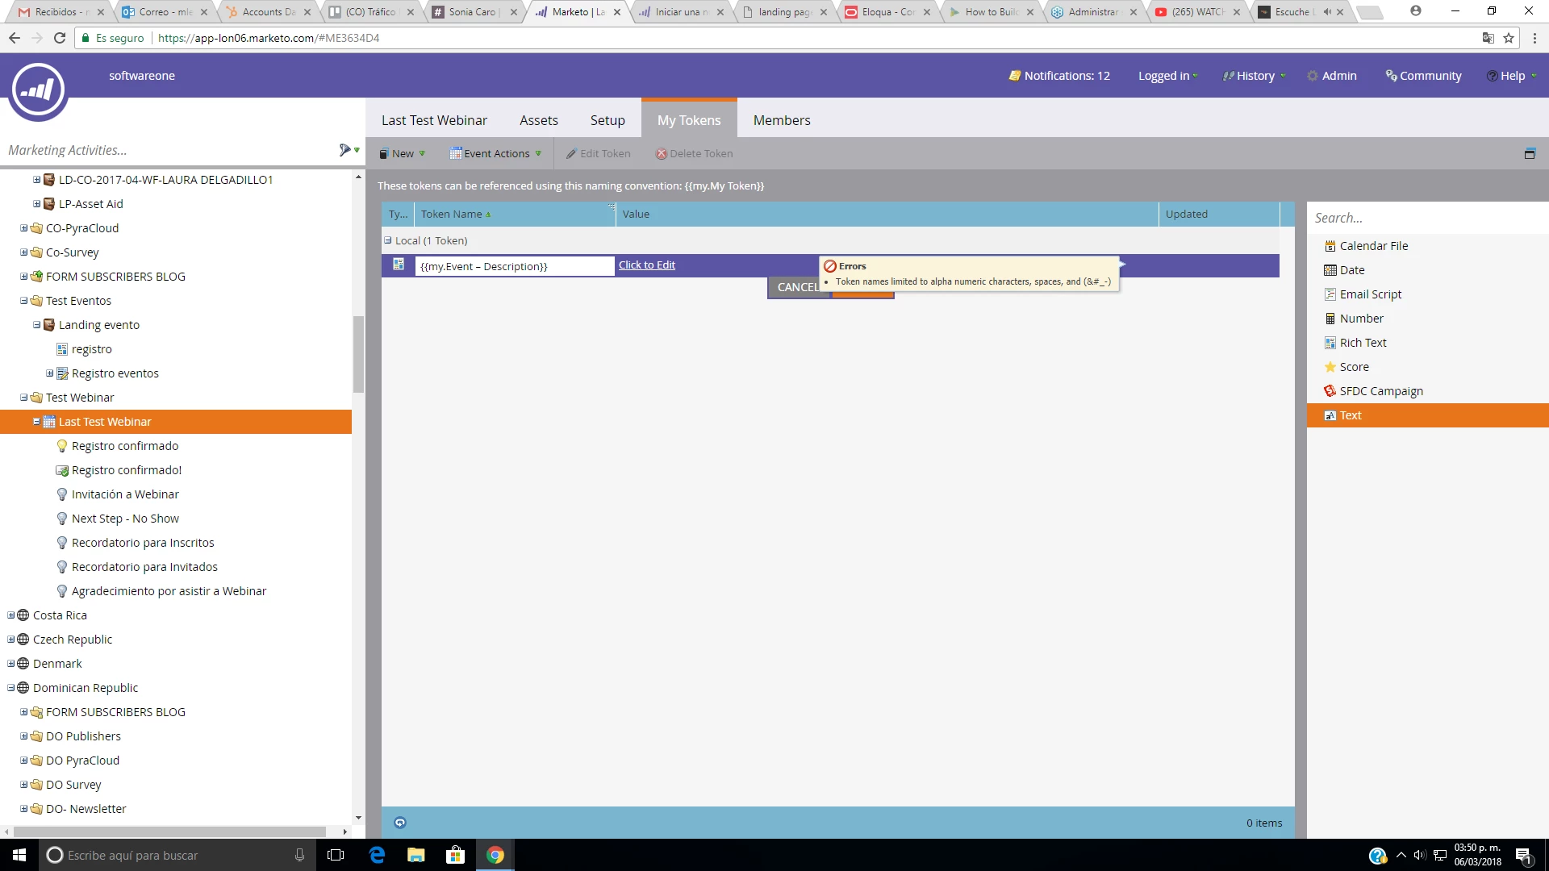The image size is (1549, 871).
Task: Click the refresh icon in grid footer
Action: (400, 823)
